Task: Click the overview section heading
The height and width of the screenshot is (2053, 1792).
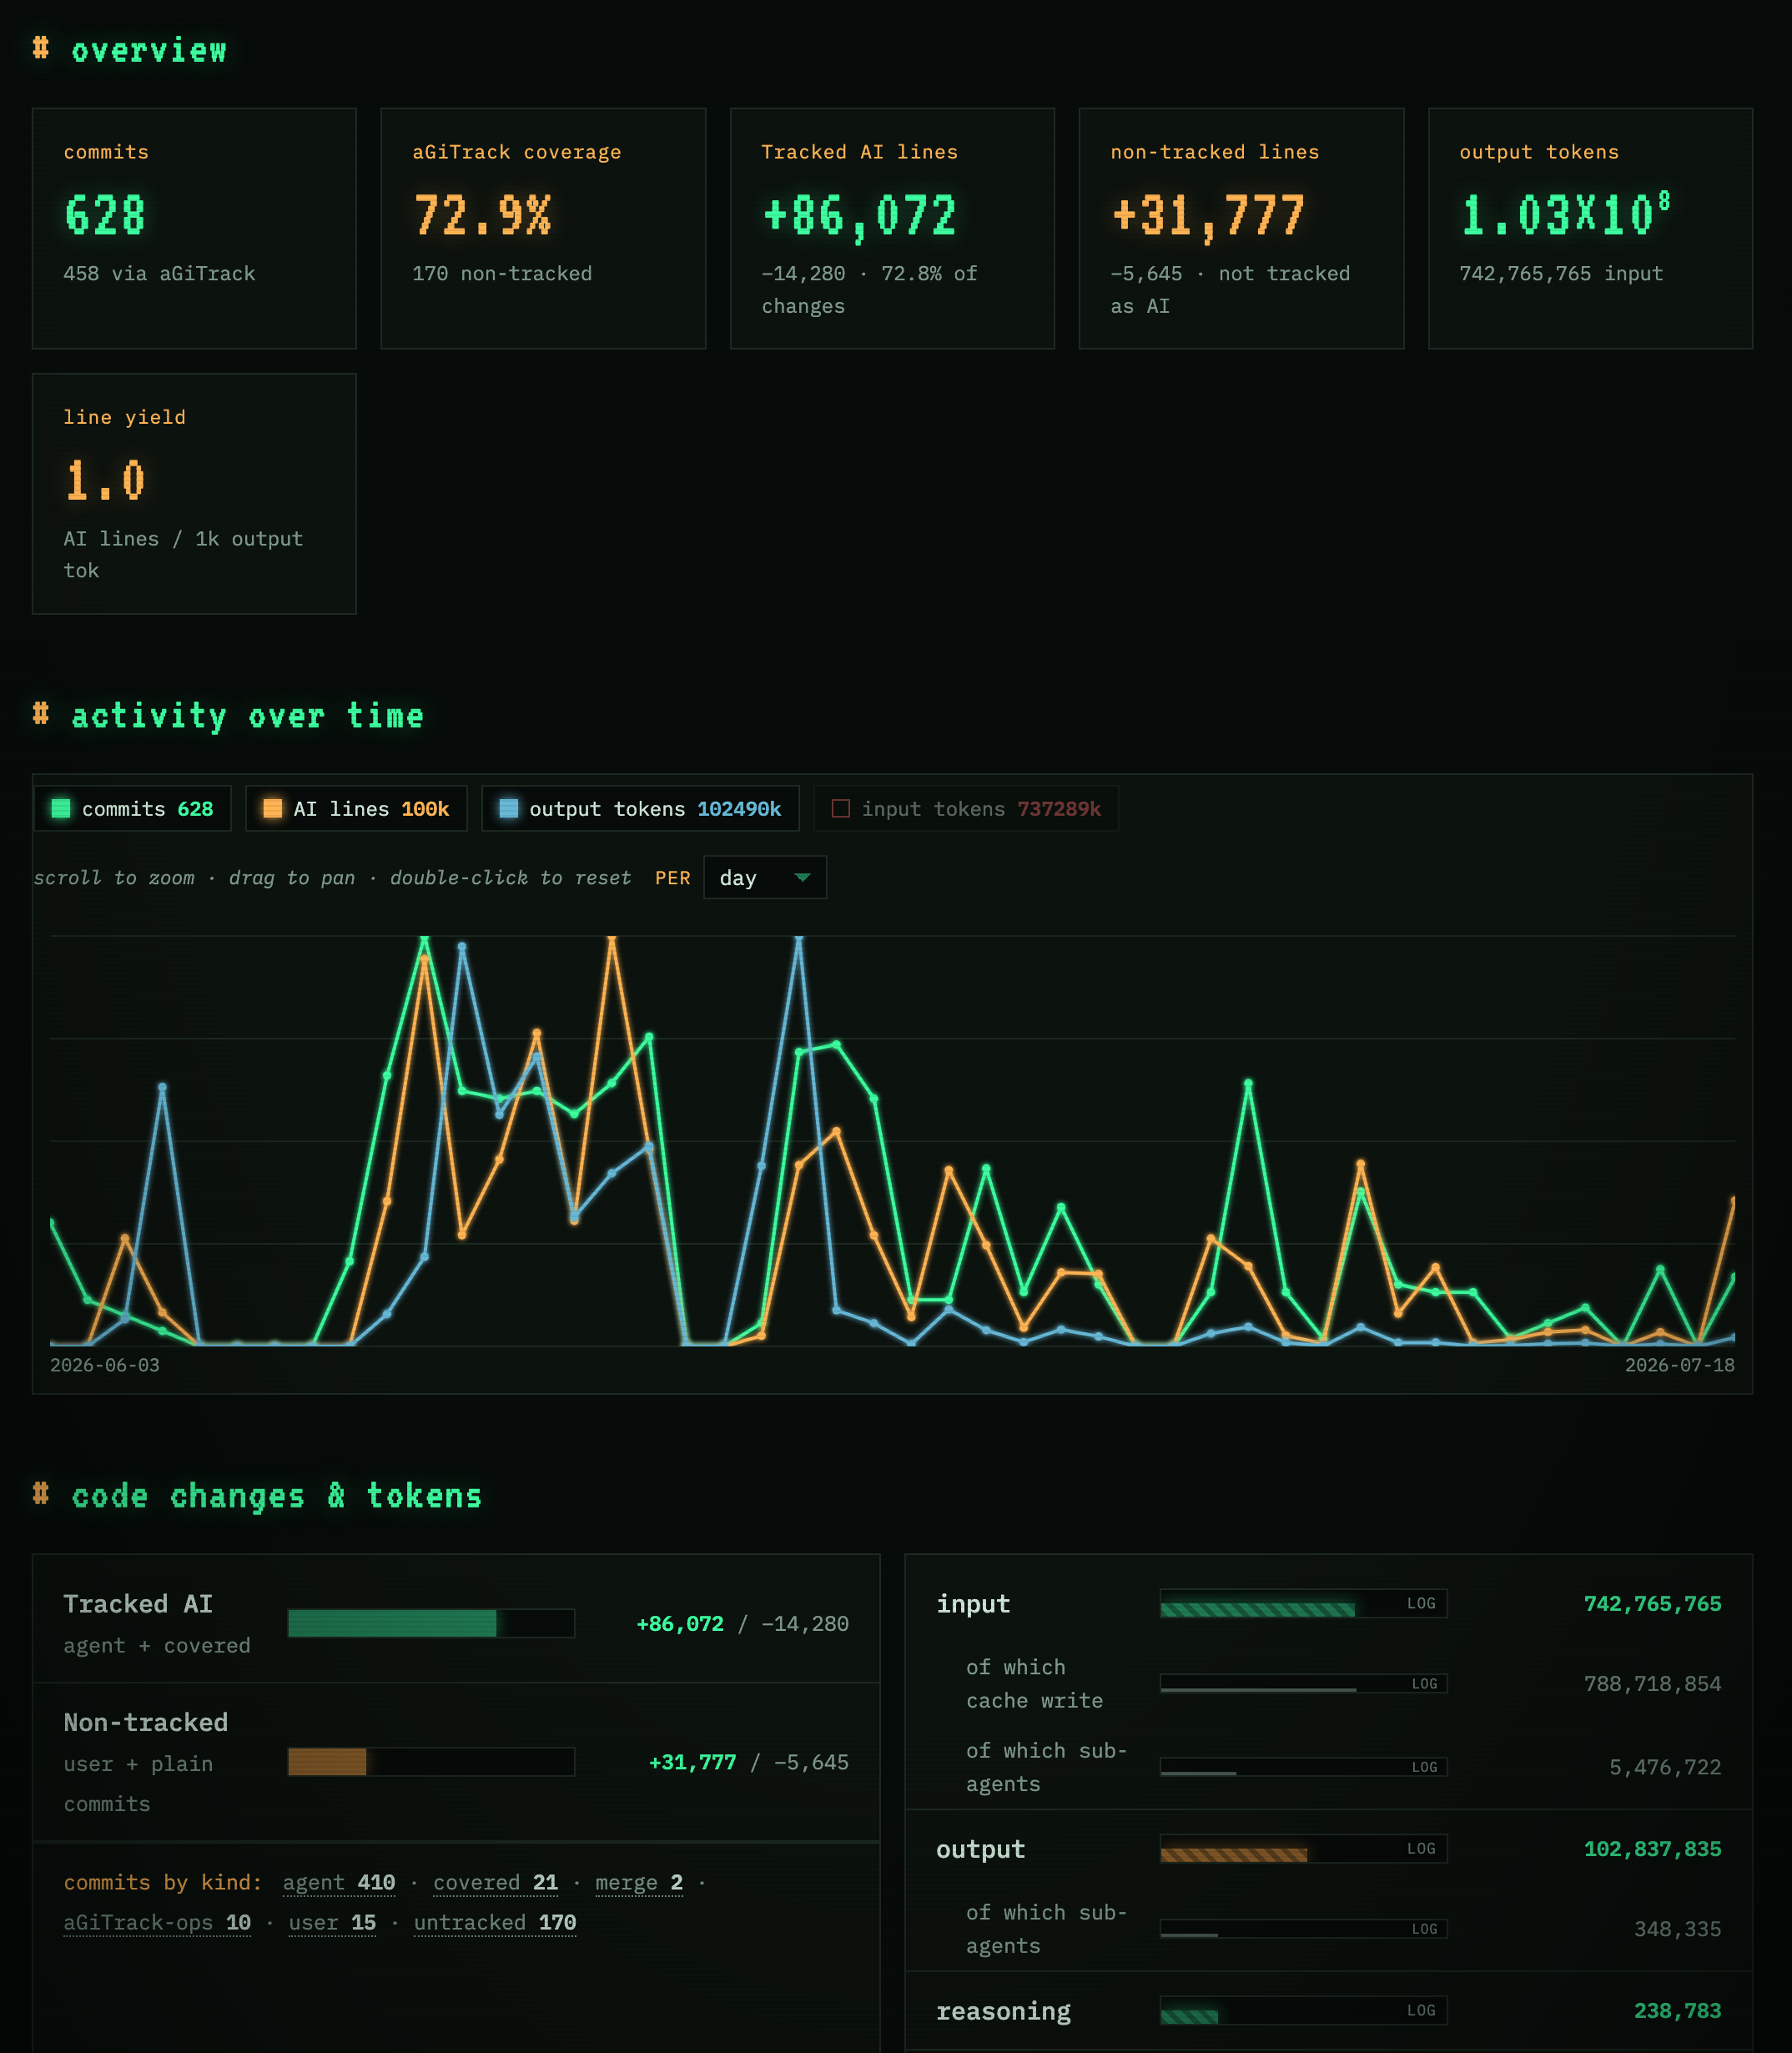Action: click(130, 49)
